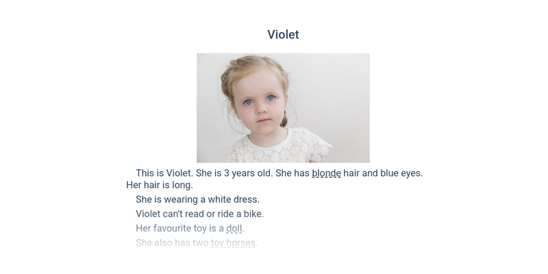The height and width of the screenshot is (274, 548).
Task: Click the underlined word "blonde"
Action: click(x=326, y=173)
